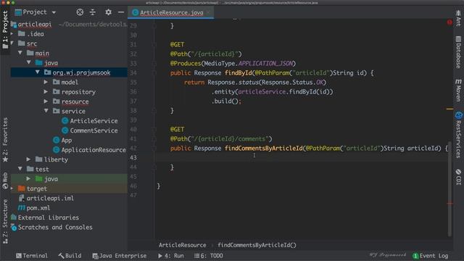
Task: Expand the .idea folder
Action: (x=12, y=34)
